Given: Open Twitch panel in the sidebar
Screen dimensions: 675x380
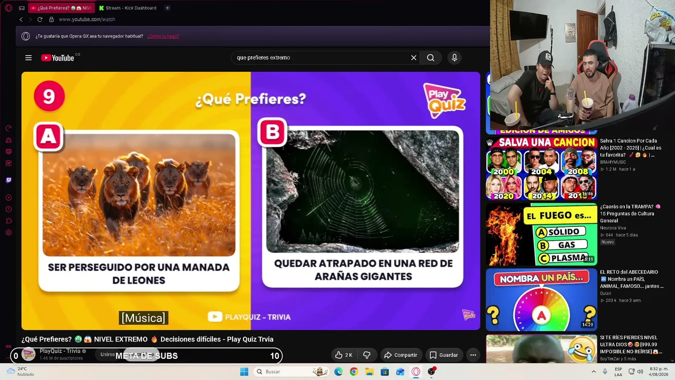Looking at the screenshot, I should pos(8,180).
